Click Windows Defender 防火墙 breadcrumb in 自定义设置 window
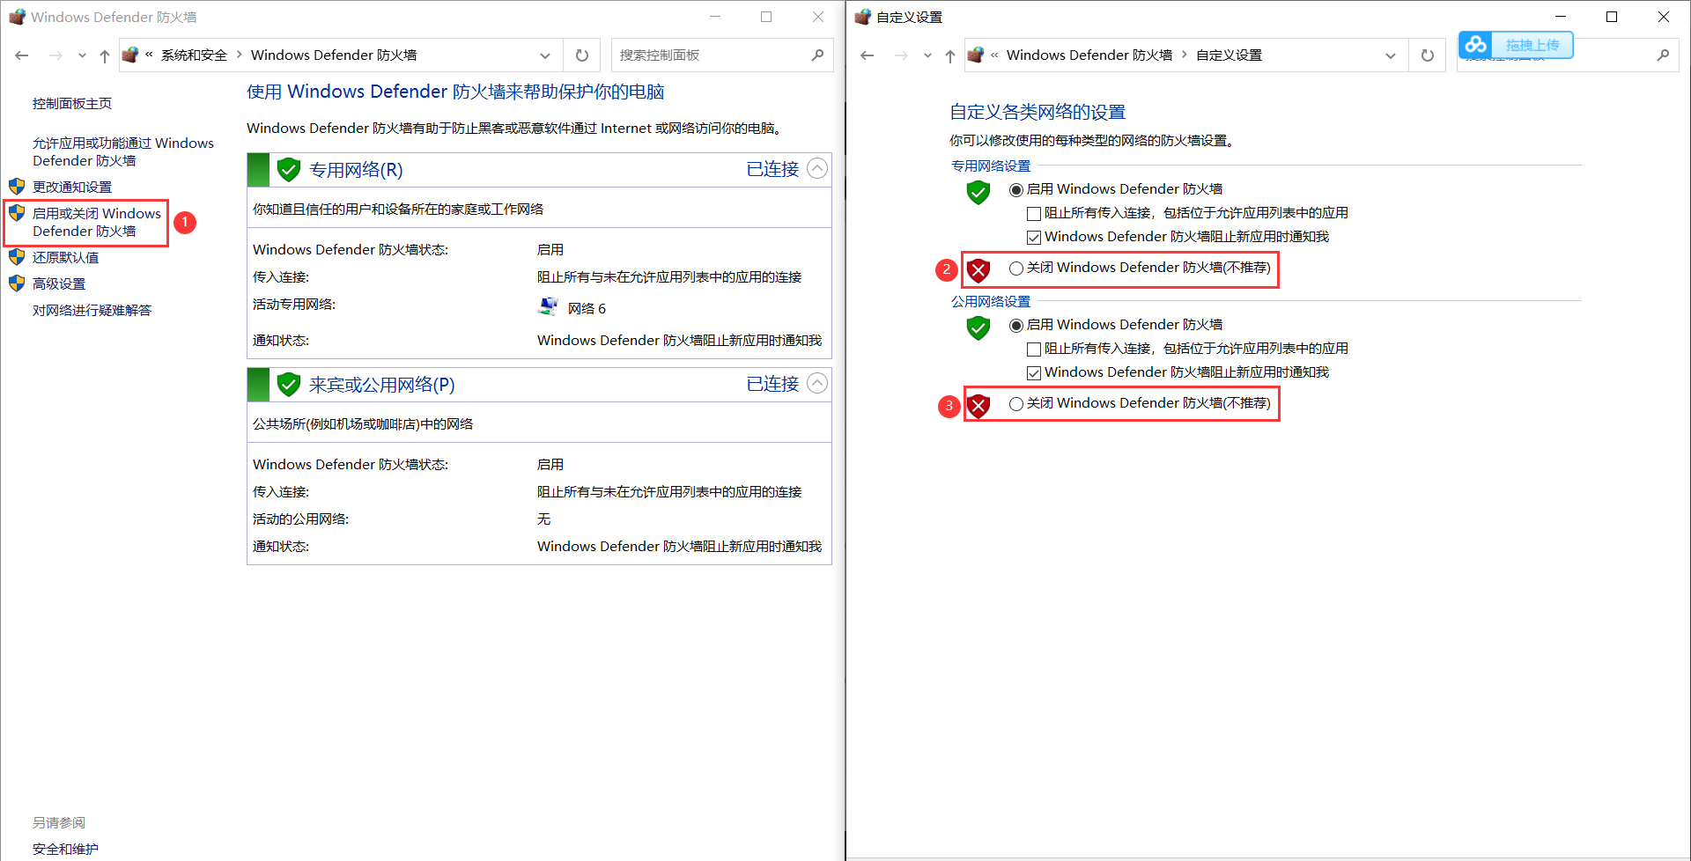 1089,55
